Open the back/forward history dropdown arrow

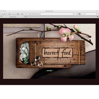point(7,14)
